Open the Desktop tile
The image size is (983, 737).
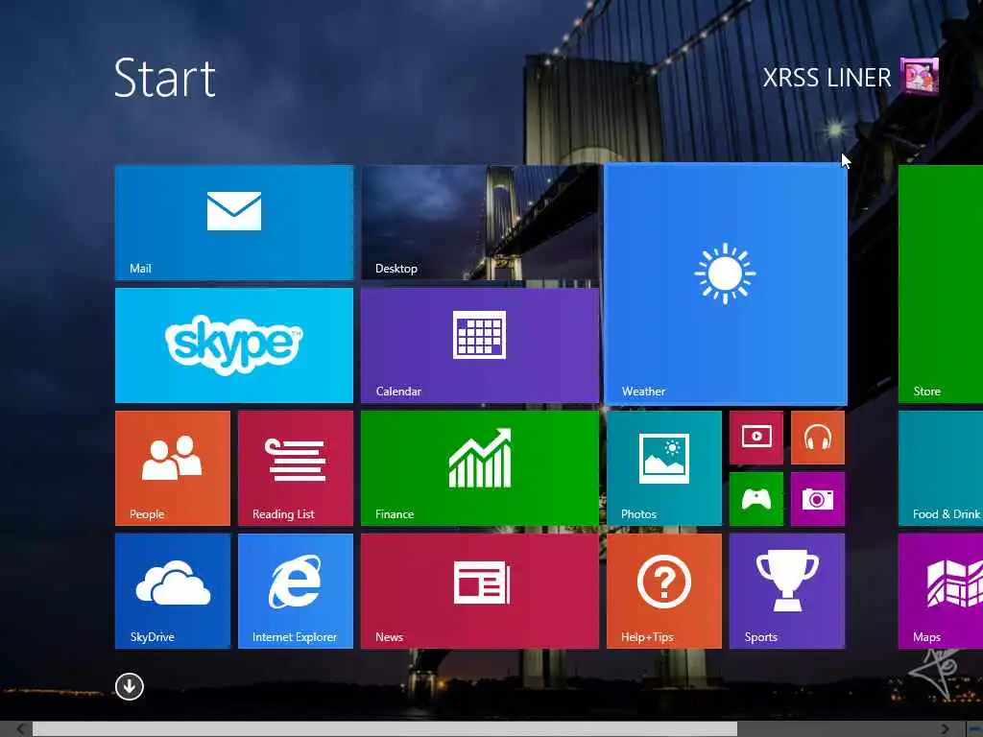480,223
